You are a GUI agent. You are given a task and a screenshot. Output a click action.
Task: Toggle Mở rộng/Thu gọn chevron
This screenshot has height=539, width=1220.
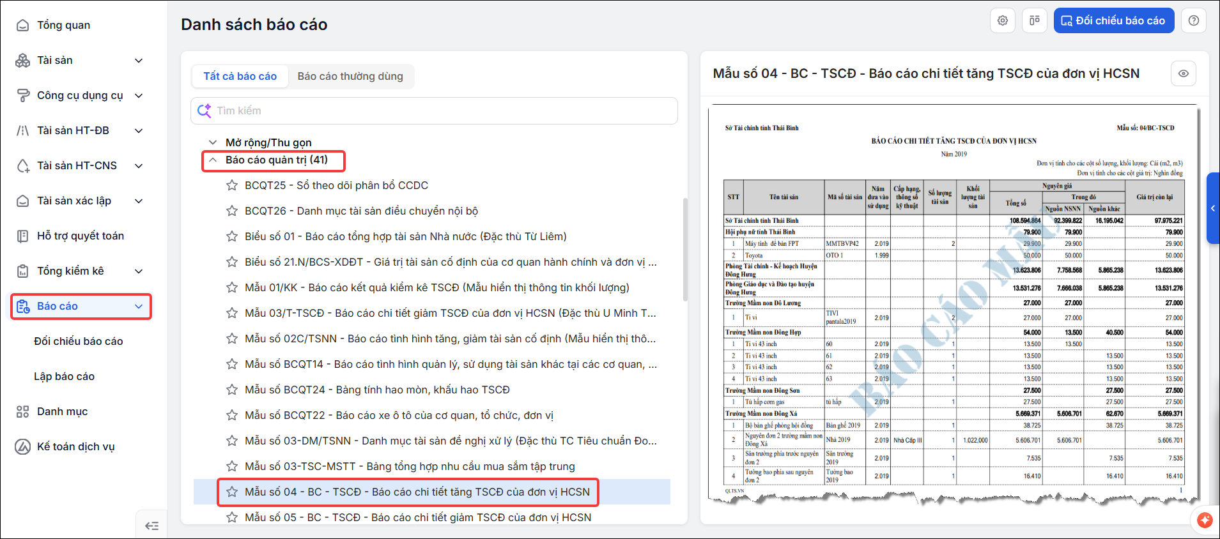pos(213,142)
